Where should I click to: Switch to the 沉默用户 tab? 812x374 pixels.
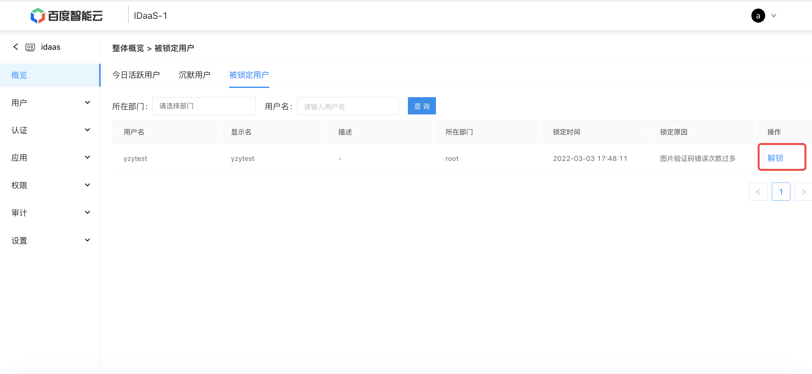[x=194, y=75]
